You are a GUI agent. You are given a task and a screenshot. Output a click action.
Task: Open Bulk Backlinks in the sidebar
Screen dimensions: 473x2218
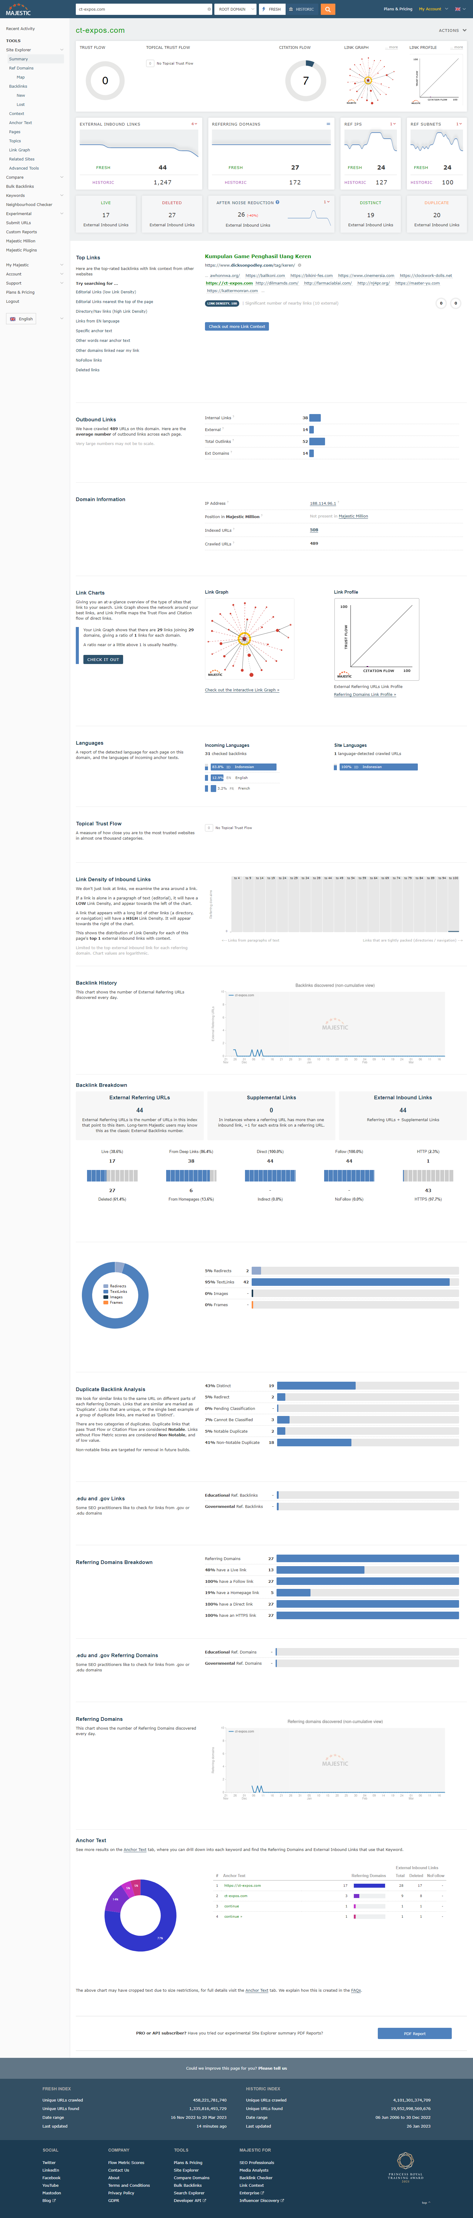pyautogui.click(x=20, y=186)
